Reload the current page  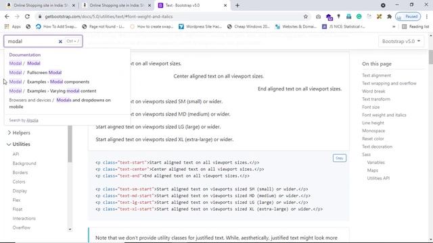tap(27, 16)
